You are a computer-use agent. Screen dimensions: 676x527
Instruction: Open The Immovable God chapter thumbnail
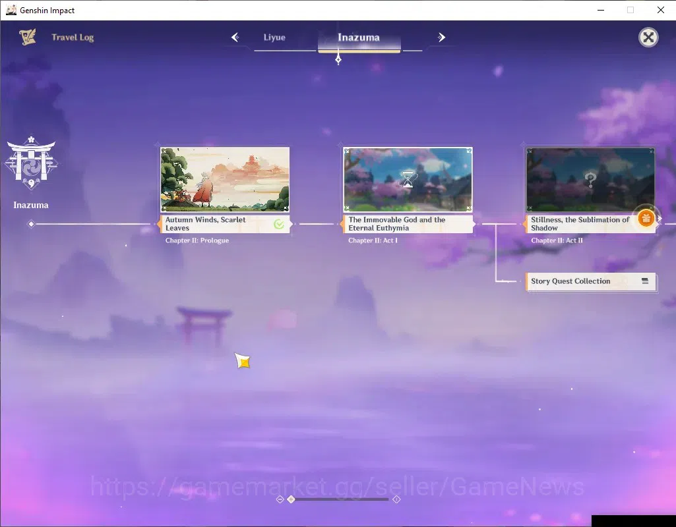pos(408,179)
